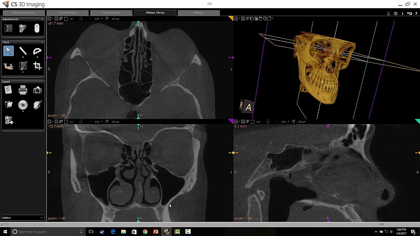Open orientation cube dropdown in 3D toolbar
Screen dimensions: 420x236
pos(273,19)
